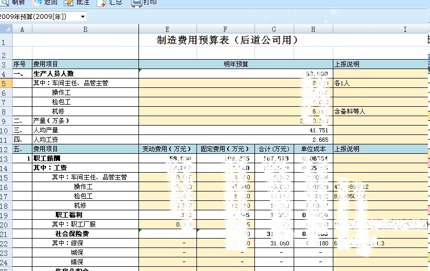
Task: Select the 操作工 cell in row 16
Action: tap(85, 187)
